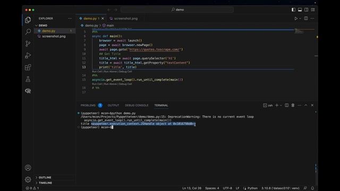Click Run Above above line 16
340x191 pixels.
tap(110, 84)
